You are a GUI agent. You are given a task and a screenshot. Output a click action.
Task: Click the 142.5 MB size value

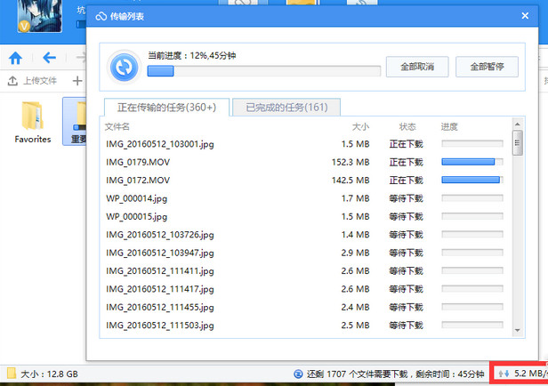(x=351, y=181)
